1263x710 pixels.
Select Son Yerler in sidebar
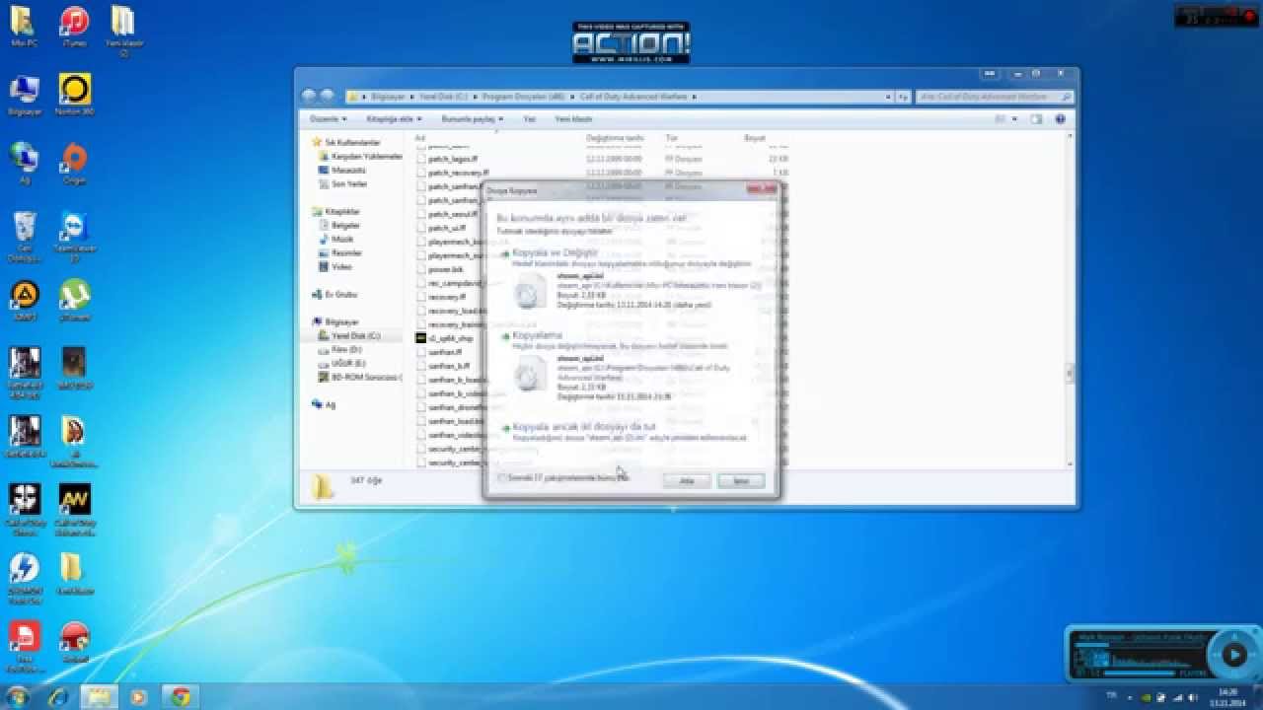(x=348, y=184)
